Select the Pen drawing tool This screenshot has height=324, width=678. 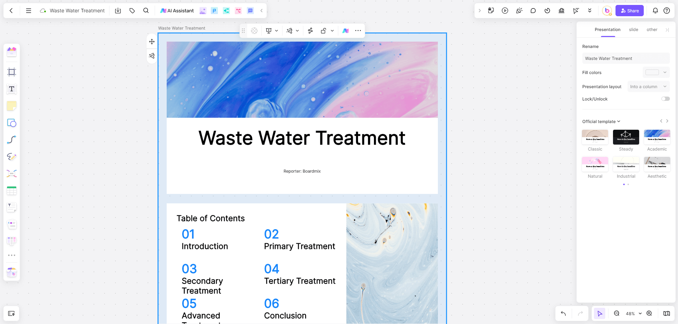[12, 157]
